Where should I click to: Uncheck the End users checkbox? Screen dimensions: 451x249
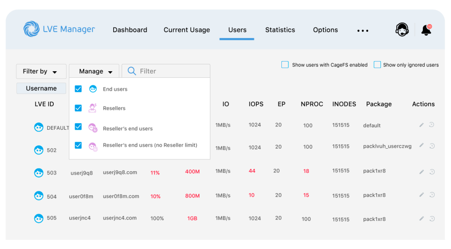click(78, 89)
